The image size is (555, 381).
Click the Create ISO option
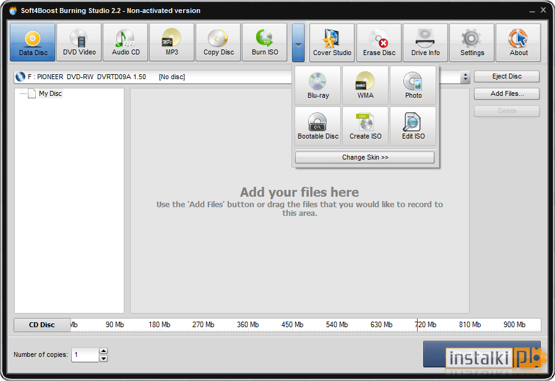point(365,126)
